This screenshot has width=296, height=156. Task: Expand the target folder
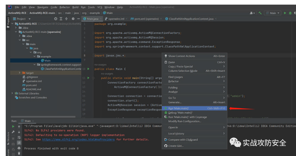[20, 73]
